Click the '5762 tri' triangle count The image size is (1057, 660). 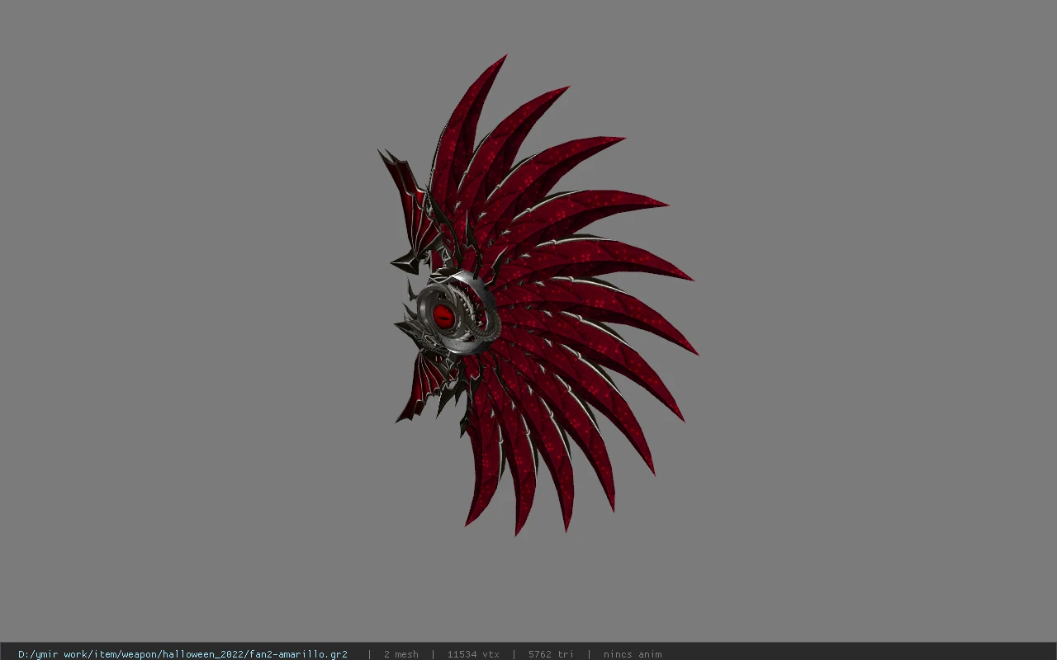click(x=551, y=654)
